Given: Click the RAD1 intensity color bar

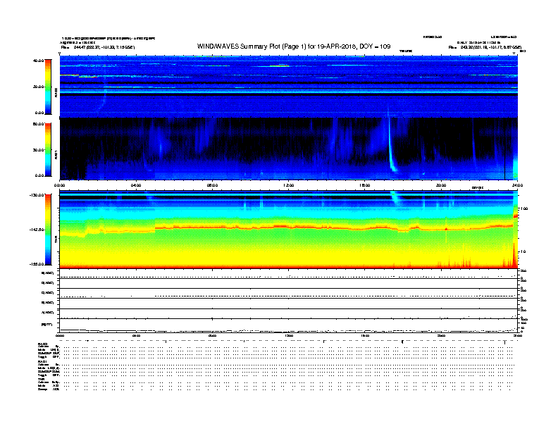Looking at the screenshot, I should tap(48, 149).
